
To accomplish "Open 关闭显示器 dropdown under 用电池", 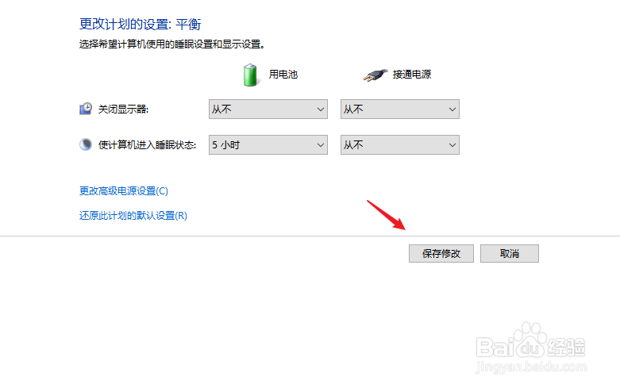I will (x=268, y=109).
